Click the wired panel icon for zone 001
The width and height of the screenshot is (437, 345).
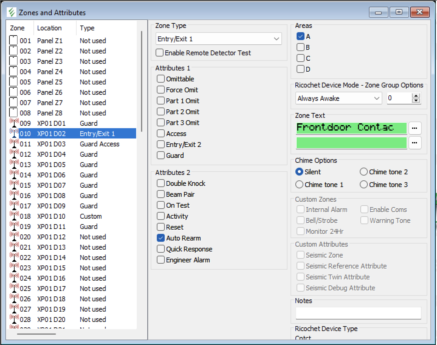(x=13, y=40)
